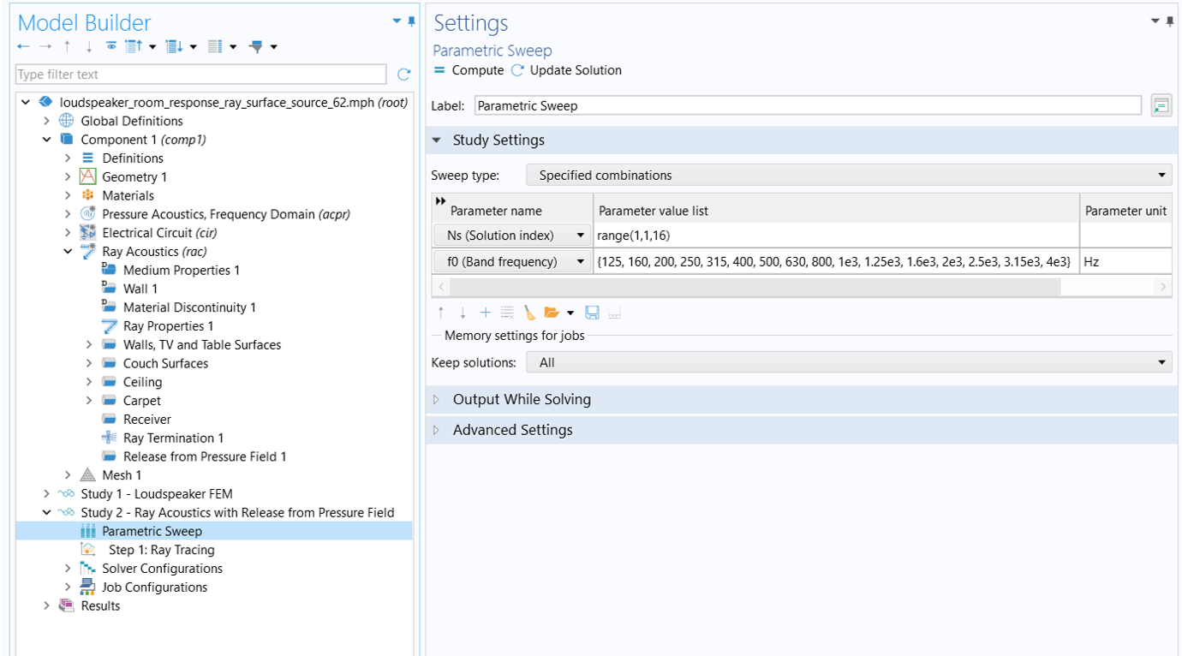Viewport: 1182px width, 656px height.
Task: Open the Keep solutions dropdown
Action: click(x=849, y=362)
